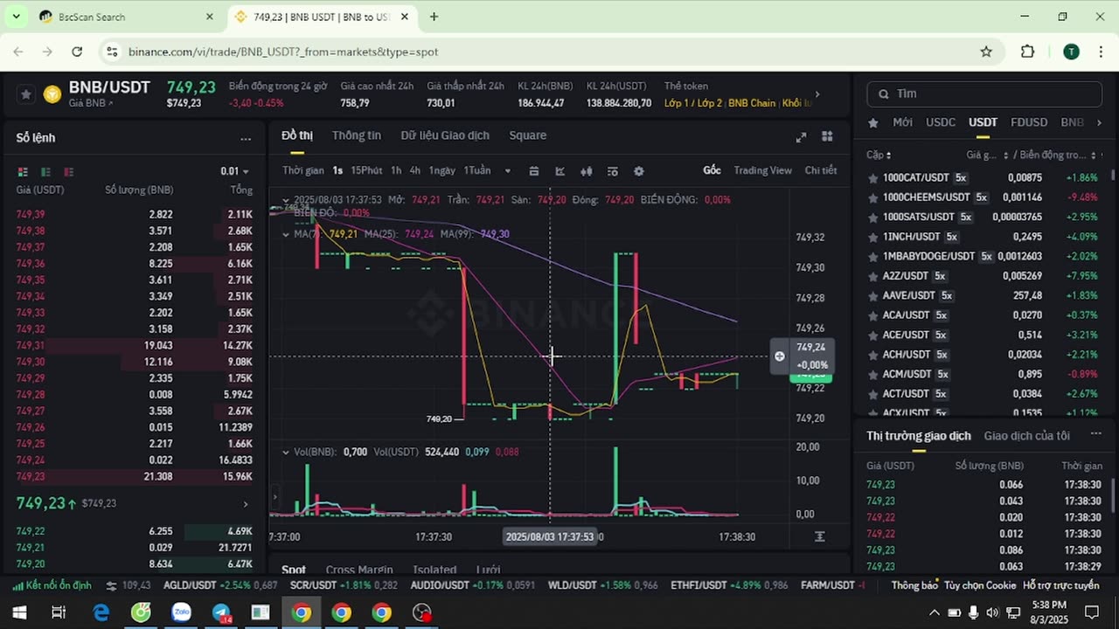
Task: Select the 4h chart interval
Action: point(414,170)
